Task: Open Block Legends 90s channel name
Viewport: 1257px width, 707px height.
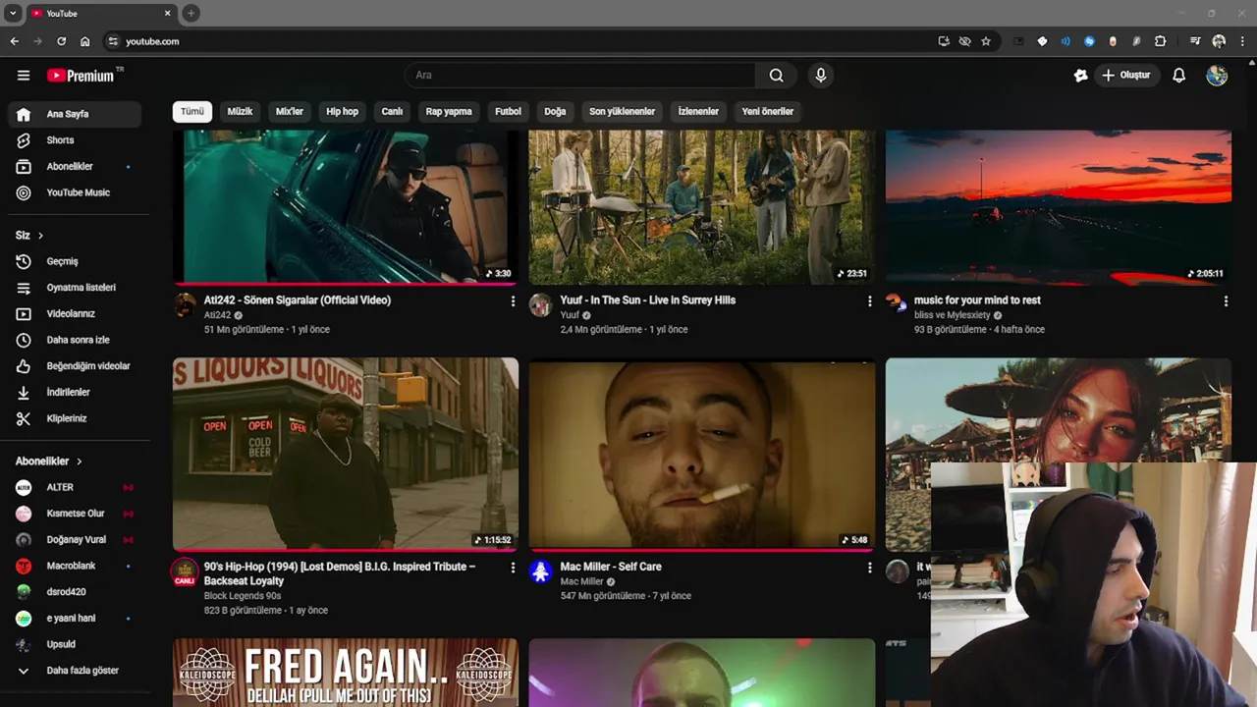Action: [x=243, y=596]
